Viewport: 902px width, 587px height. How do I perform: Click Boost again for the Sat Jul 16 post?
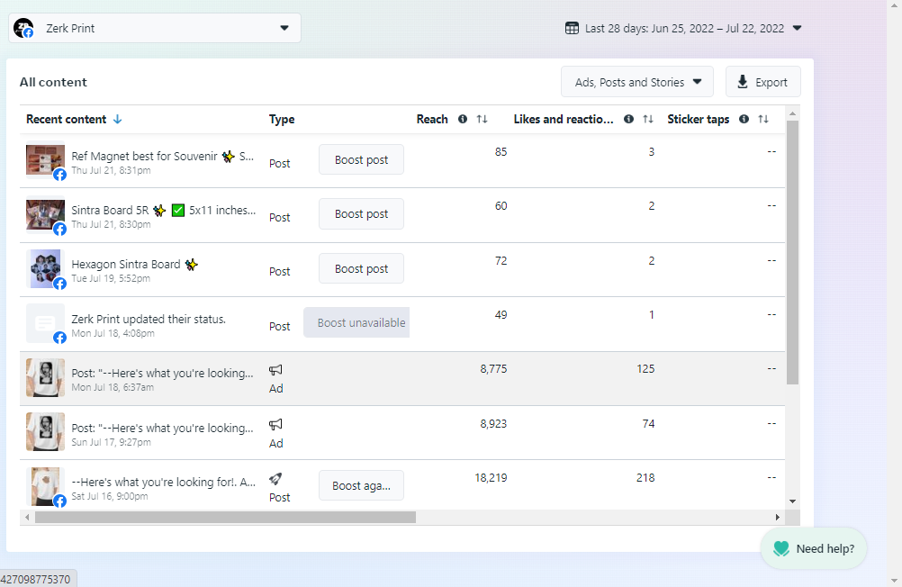(x=361, y=485)
